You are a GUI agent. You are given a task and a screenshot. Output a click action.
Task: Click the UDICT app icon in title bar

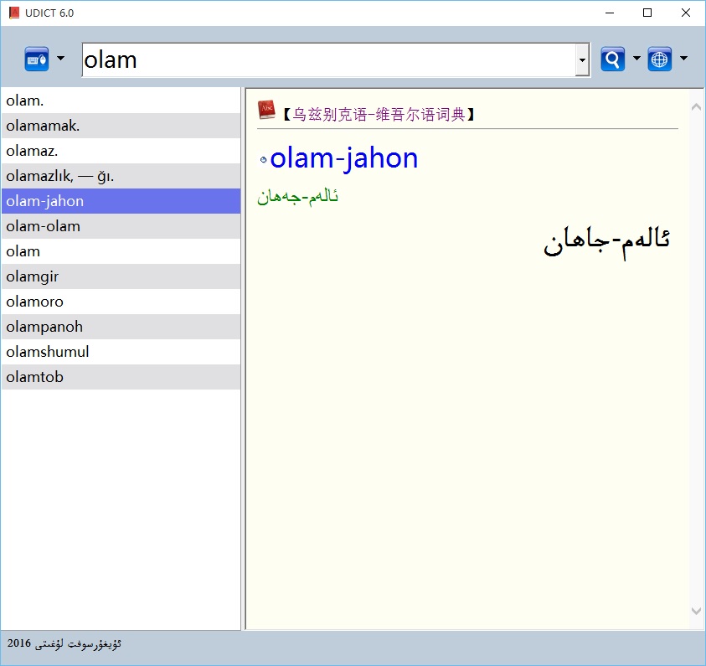[13, 13]
